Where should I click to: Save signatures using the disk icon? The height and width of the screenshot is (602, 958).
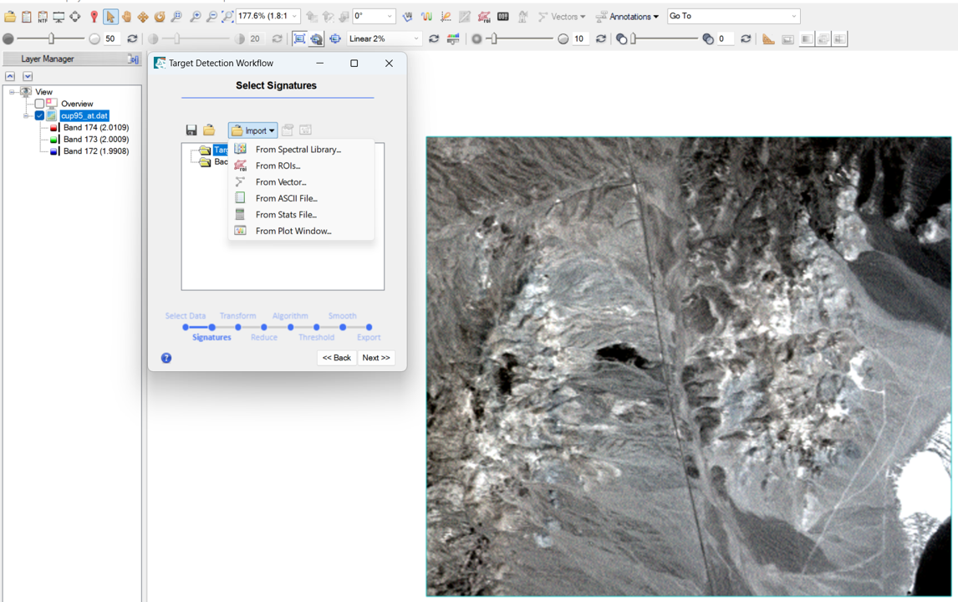click(x=191, y=130)
